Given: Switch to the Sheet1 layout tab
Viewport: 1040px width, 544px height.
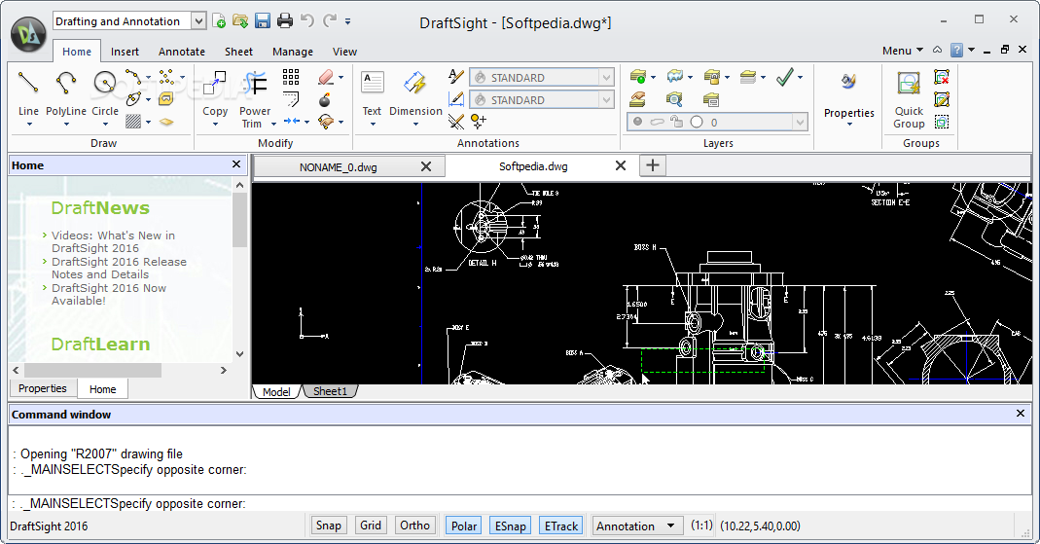Looking at the screenshot, I should [330, 391].
